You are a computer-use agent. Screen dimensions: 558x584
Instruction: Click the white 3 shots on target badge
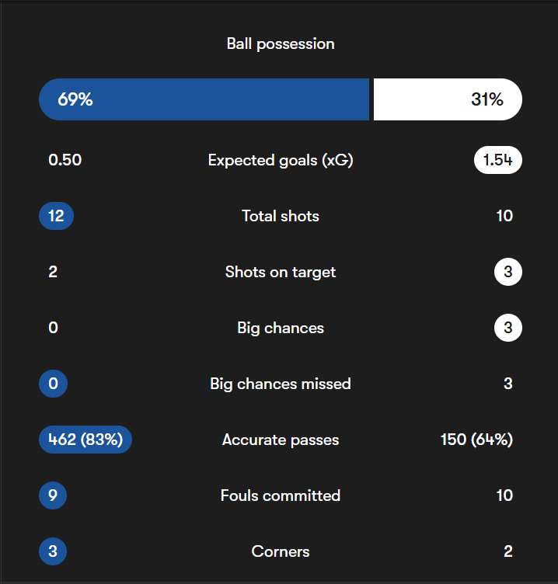tap(507, 272)
